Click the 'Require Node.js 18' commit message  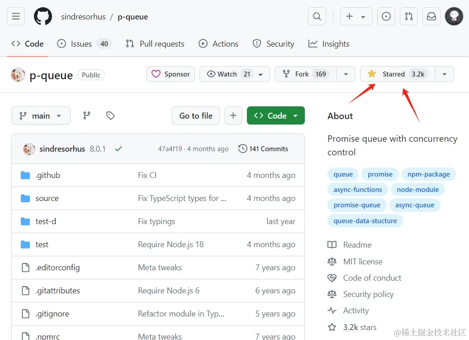[171, 244]
